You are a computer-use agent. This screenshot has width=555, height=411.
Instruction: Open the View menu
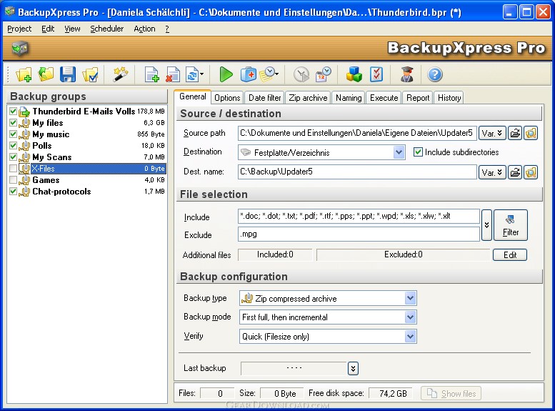pos(72,29)
